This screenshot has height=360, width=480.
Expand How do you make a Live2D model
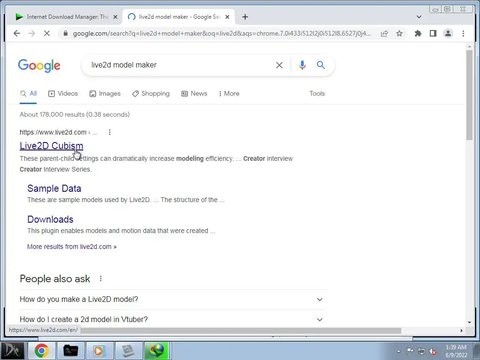172,300
